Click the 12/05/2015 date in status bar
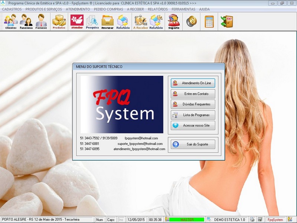Image resolution: width=297 pixels, height=223 pixels. coord(136,220)
